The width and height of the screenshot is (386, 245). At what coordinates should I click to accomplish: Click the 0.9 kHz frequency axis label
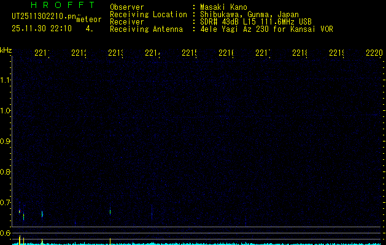(5, 141)
